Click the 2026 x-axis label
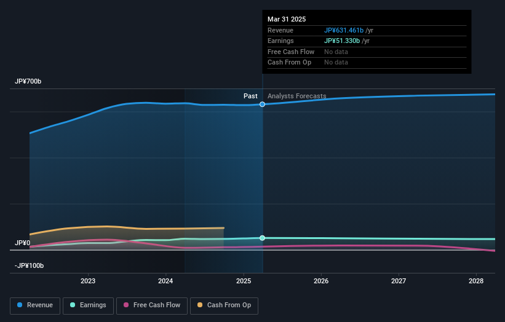The height and width of the screenshot is (322, 505). tap(321, 281)
